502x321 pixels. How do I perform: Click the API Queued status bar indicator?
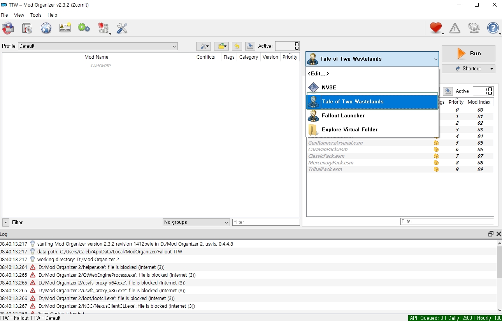455,318
